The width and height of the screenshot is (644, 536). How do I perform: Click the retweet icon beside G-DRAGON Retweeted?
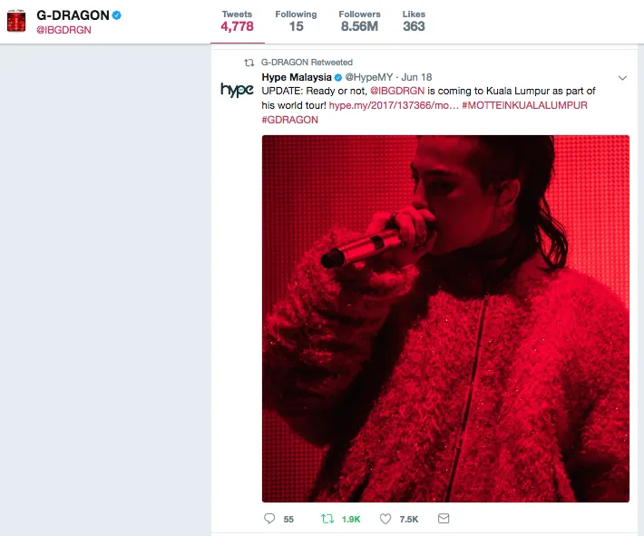point(249,63)
